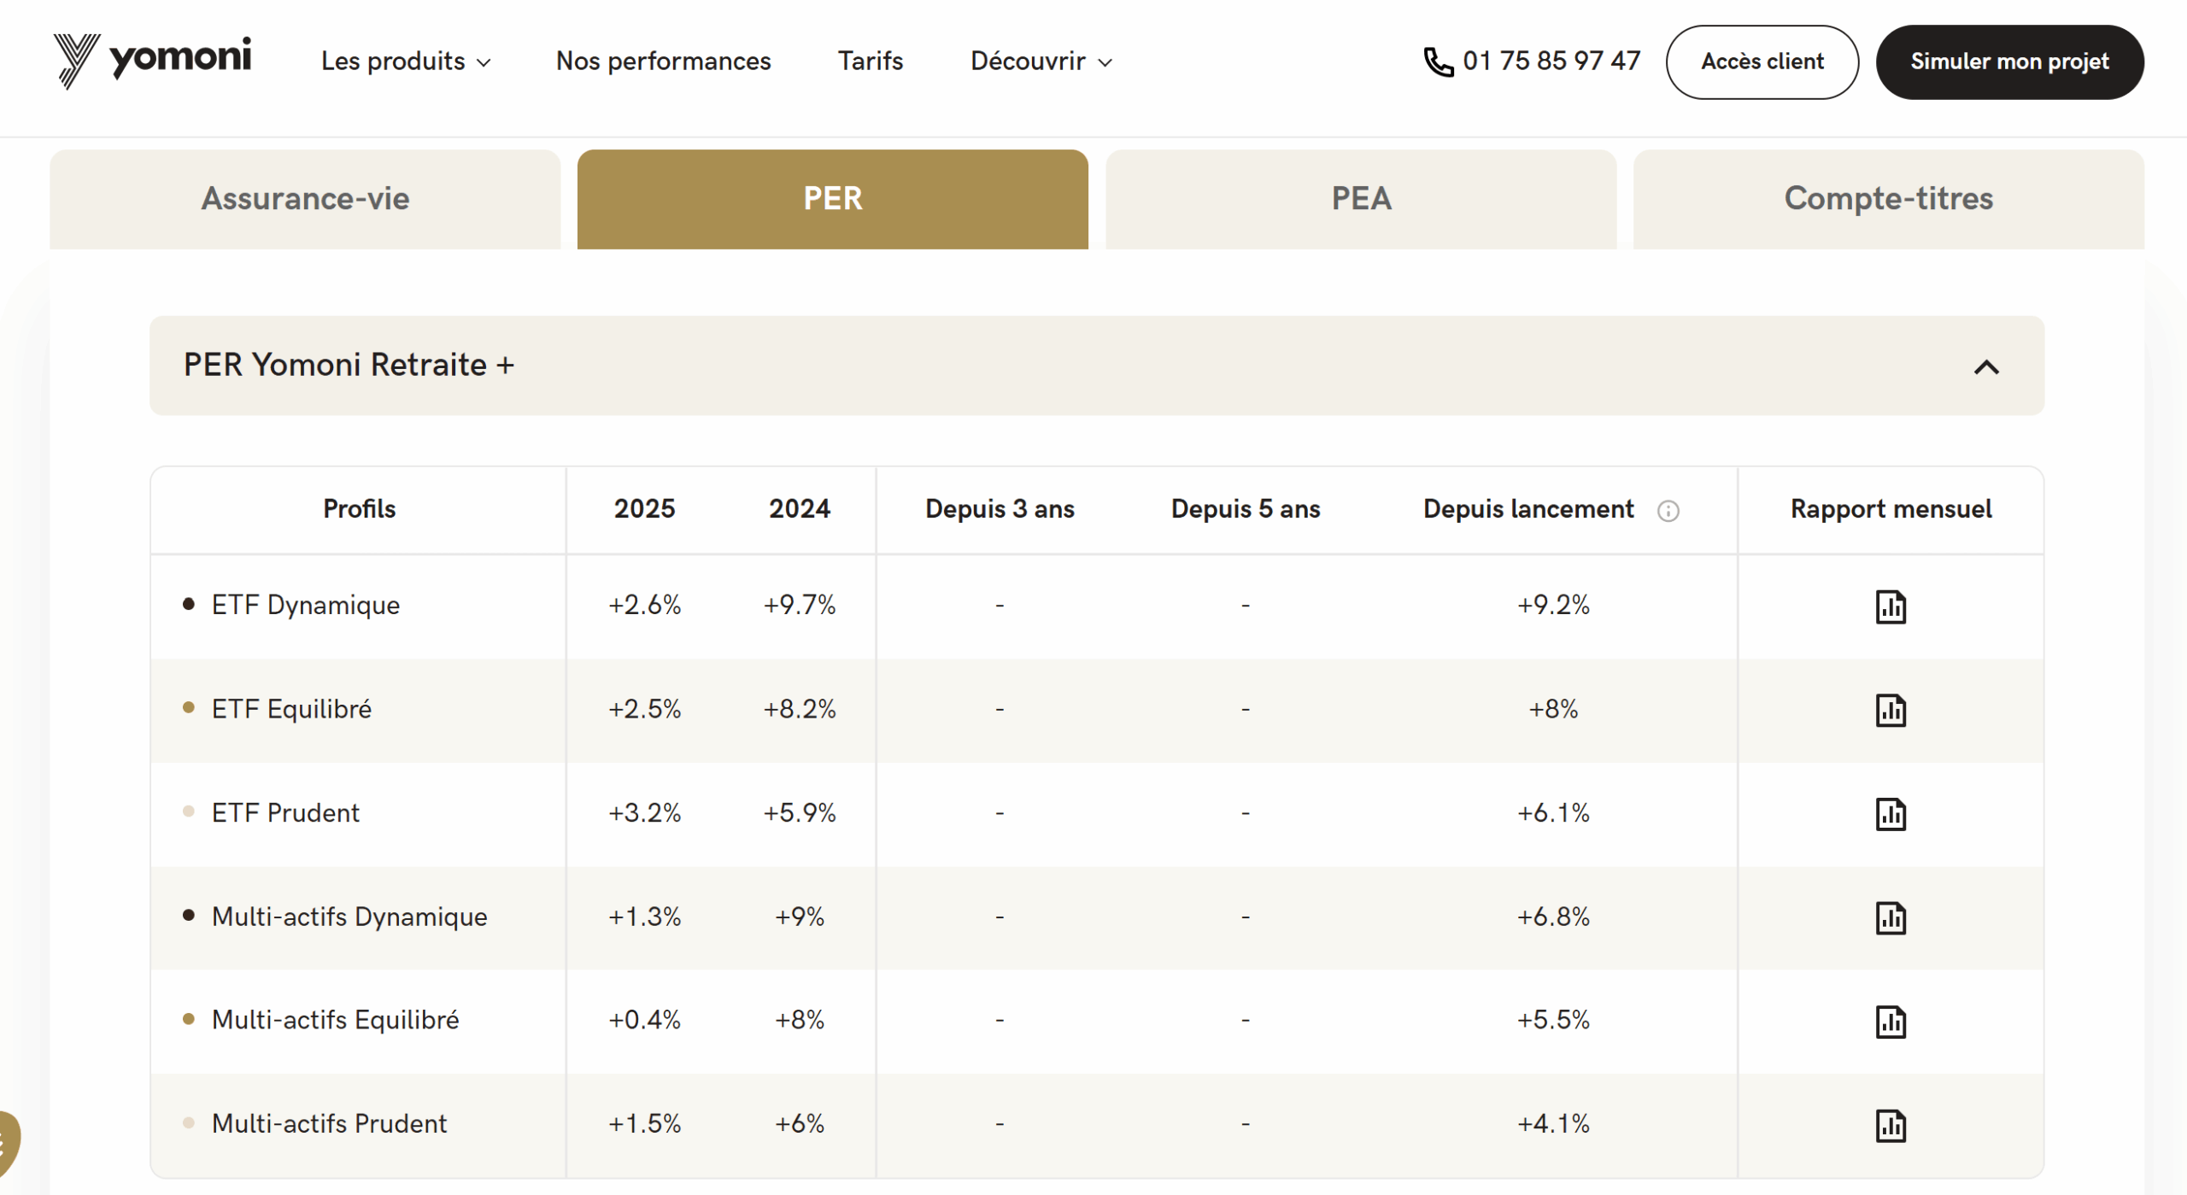This screenshot has height=1195, width=2187.
Task: Switch to the PEA tab
Action: point(1361,199)
